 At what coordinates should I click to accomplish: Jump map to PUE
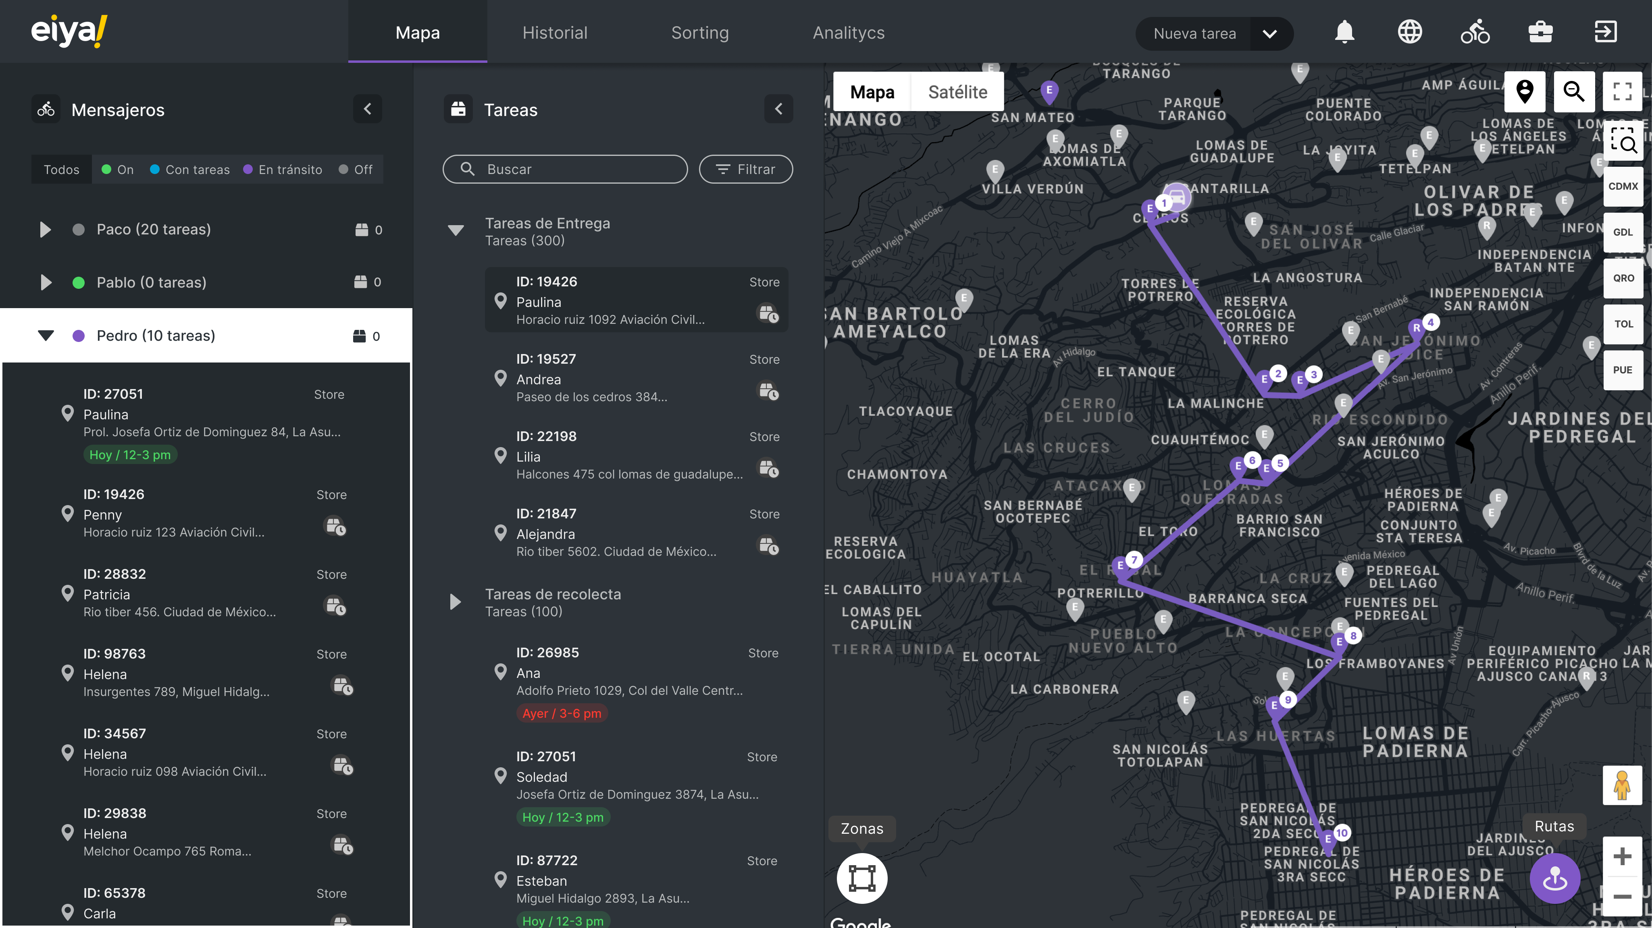point(1623,370)
